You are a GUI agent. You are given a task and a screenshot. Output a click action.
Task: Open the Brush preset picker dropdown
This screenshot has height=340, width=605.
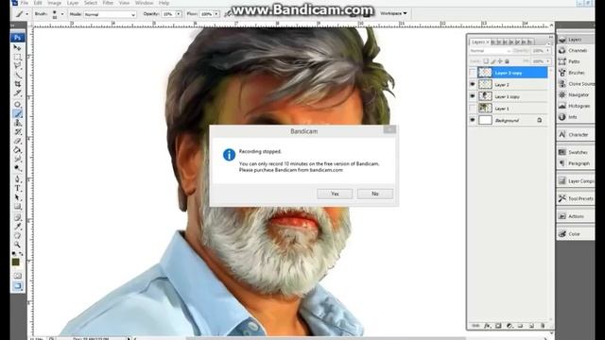pos(62,14)
